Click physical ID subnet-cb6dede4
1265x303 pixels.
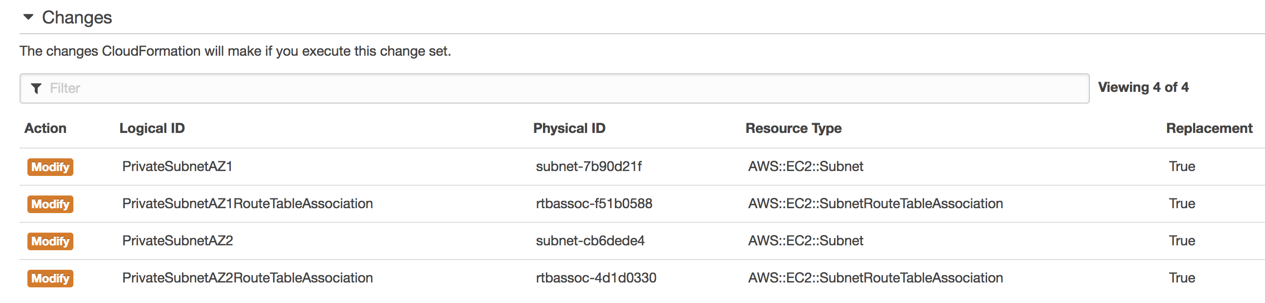[x=590, y=241]
